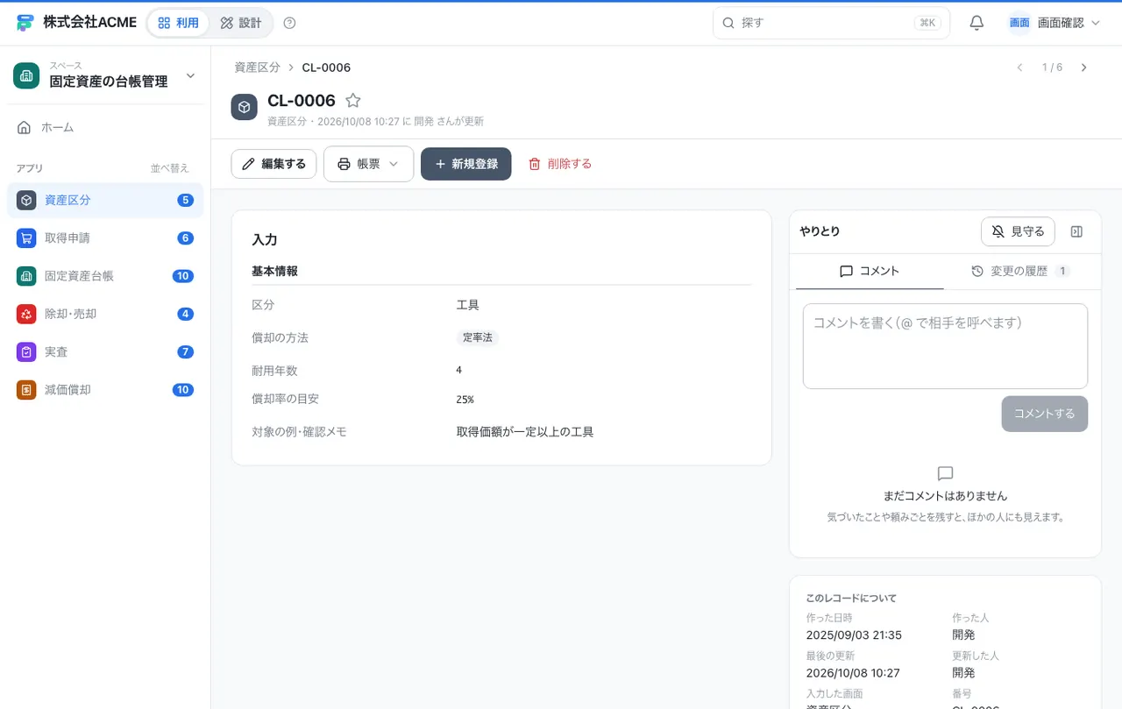Click the CL-0006 record cube icon
Screen dimensions: 1122x709
coord(245,107)
